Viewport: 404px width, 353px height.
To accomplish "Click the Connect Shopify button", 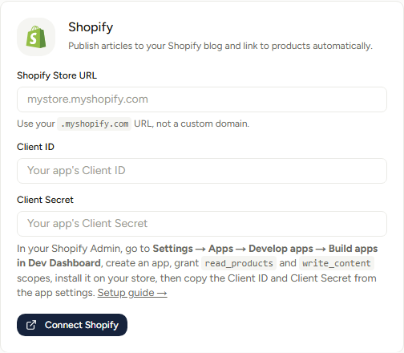I will pyautogui.click(x=72, y=325).
